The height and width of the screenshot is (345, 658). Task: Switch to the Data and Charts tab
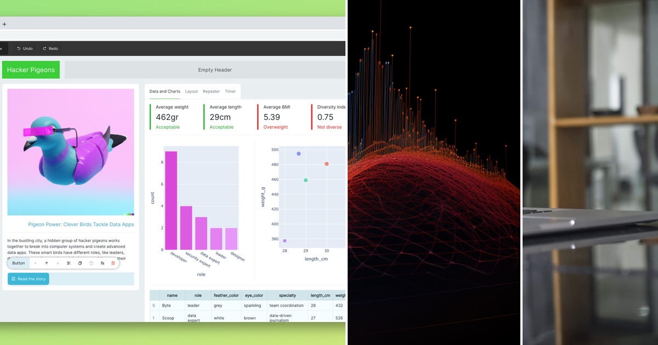coord(164,91)
